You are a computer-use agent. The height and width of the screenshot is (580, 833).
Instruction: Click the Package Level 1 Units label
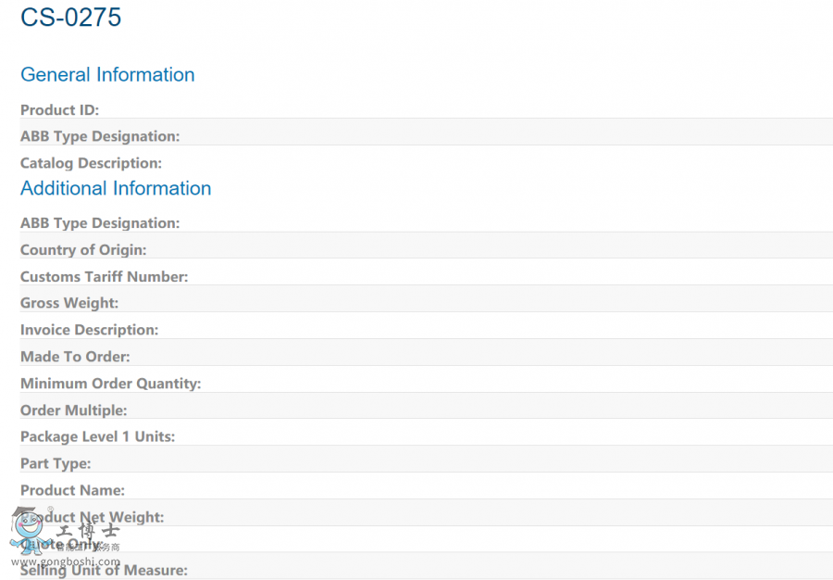97,436
